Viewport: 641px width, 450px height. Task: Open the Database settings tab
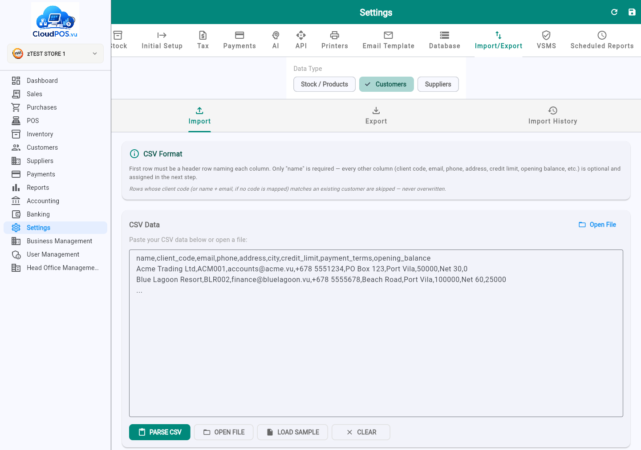click(x=445, y=40)
